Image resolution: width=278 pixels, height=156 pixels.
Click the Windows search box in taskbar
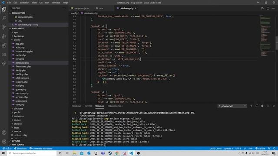[32, 153]
